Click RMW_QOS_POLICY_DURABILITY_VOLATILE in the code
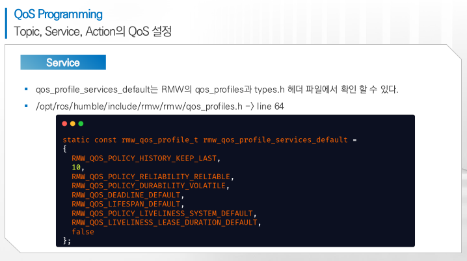Screen dimensions: 467x261 tap(148, 186)
